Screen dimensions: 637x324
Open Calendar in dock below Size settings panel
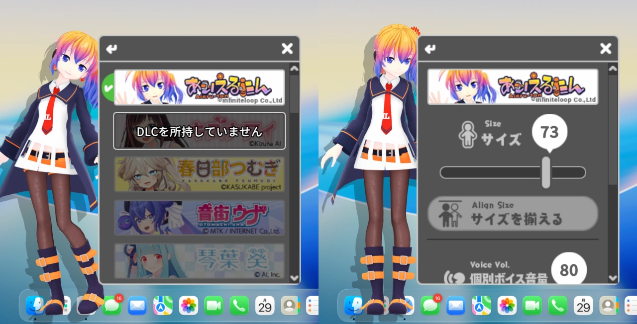pos(583,306)
